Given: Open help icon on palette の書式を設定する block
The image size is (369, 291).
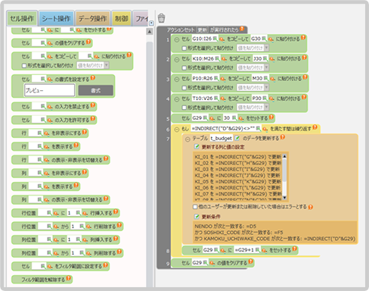Looking at the screenshot, I should [x=93, y=78].
